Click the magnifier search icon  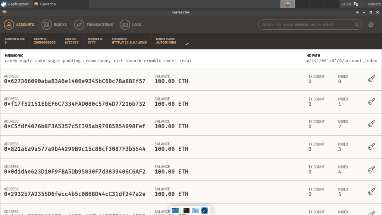coord(357,25)
